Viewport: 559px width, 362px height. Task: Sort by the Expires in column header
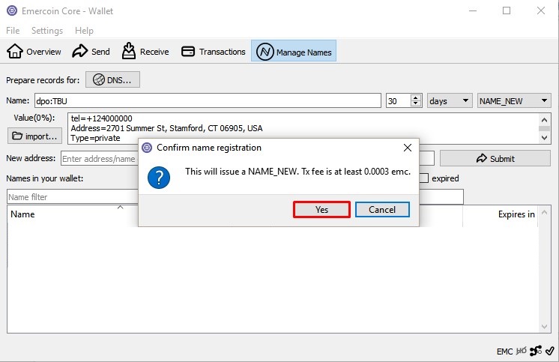pos(516,214)
